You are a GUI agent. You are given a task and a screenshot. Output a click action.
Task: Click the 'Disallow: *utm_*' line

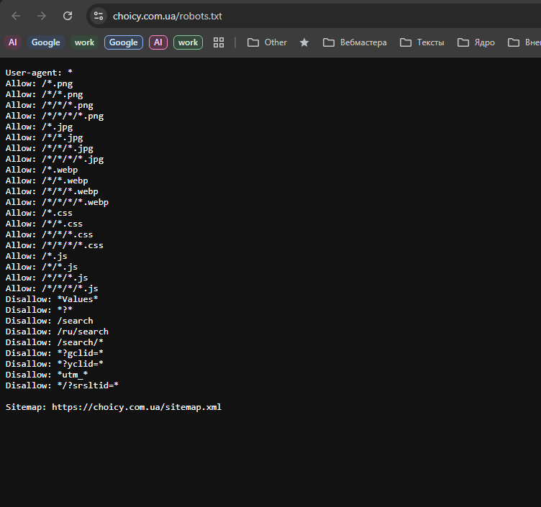[47, 375]
